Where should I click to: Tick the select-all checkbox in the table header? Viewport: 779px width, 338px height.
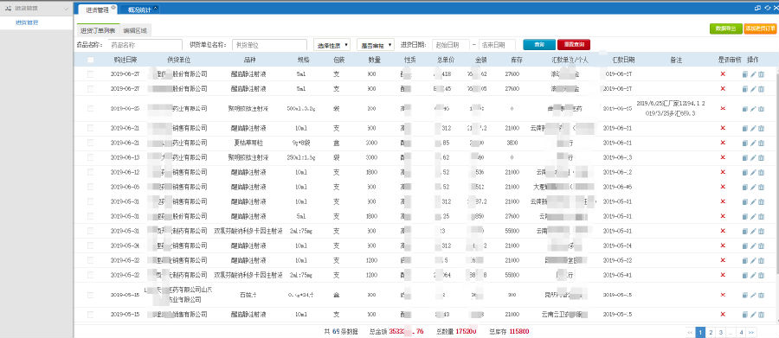90,60
